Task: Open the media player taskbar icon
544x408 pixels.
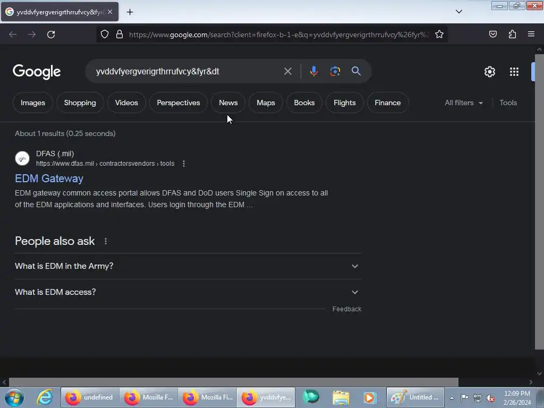Action: coord(369,397)
